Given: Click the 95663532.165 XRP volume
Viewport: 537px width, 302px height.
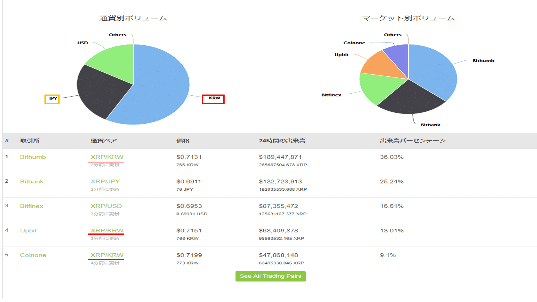Looking at the screenshot, I should click(x=281, y=239).
